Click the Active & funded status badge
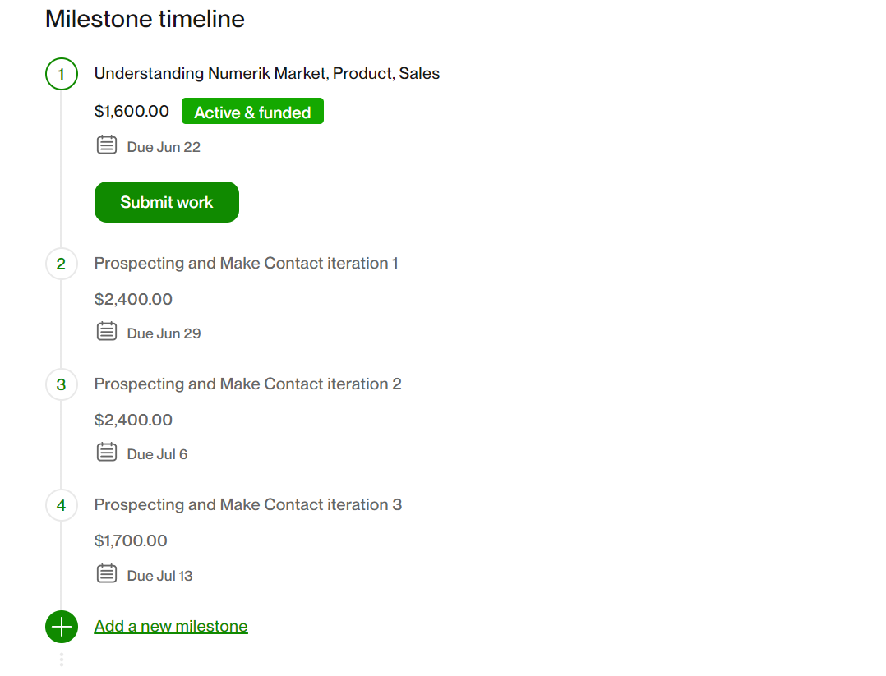Image resolution: width=886 pixels, height=676 pixels. point(252,111)
